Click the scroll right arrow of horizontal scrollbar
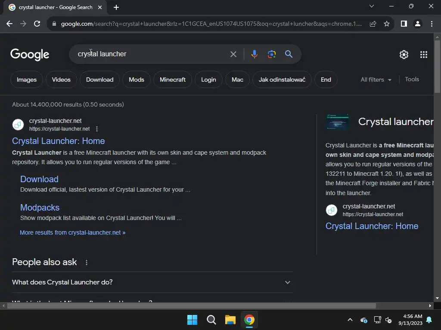 430,306
